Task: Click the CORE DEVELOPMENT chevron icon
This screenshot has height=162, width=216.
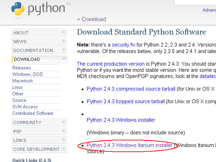Action: tap(64, 149)
